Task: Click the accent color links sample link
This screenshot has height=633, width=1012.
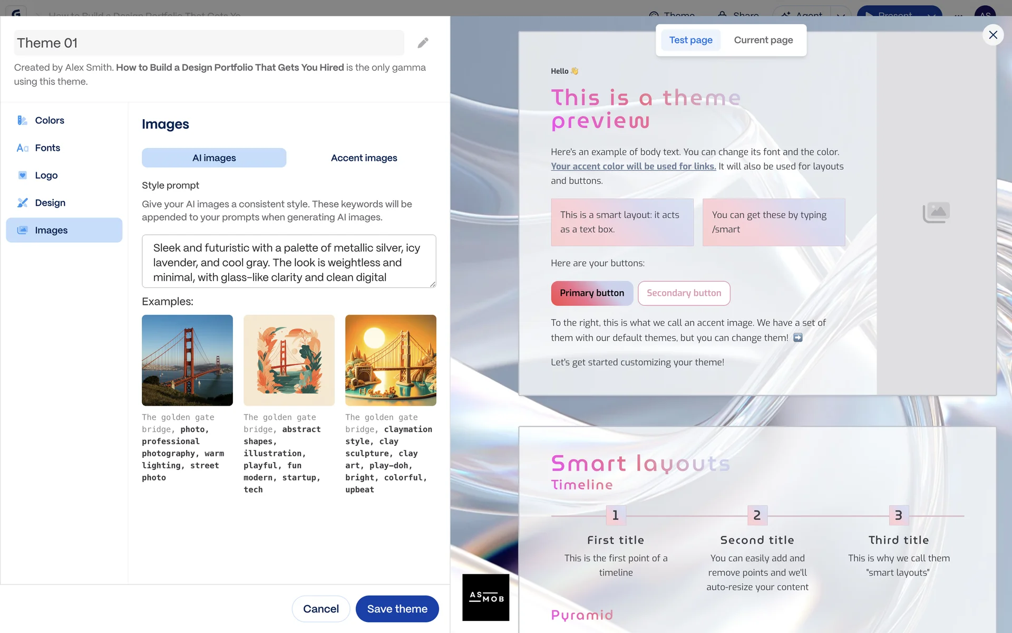Action: pyautogui.click(x=633, y=166)
